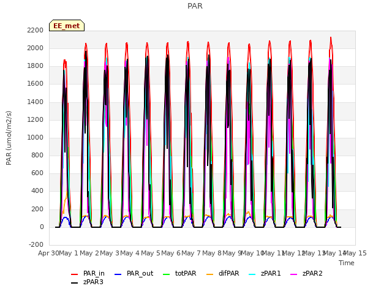Screen dimensions: 392x294
Task: Select the PAR_out legend entry
Action: pos(134,274)
